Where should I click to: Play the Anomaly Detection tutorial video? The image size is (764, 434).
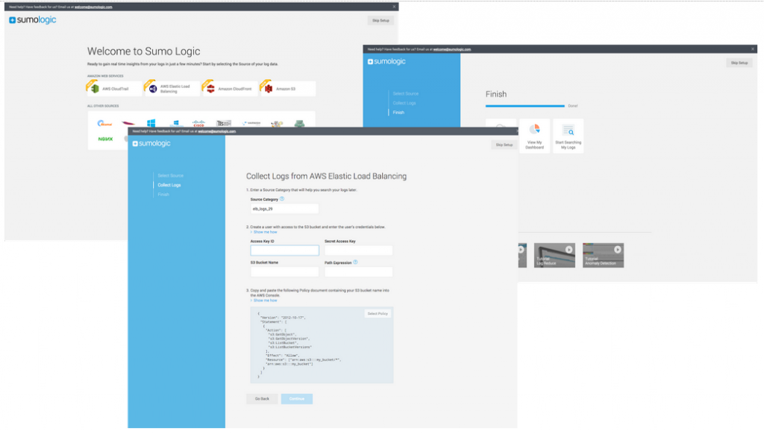(617, 249)
